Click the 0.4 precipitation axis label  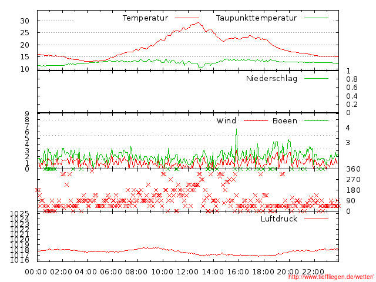352,96
